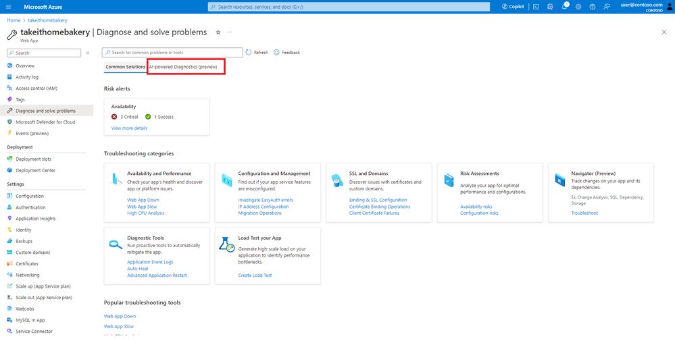Open the Azure portal hamburger menu
675x339 pixels.
[x=9, y=7]
